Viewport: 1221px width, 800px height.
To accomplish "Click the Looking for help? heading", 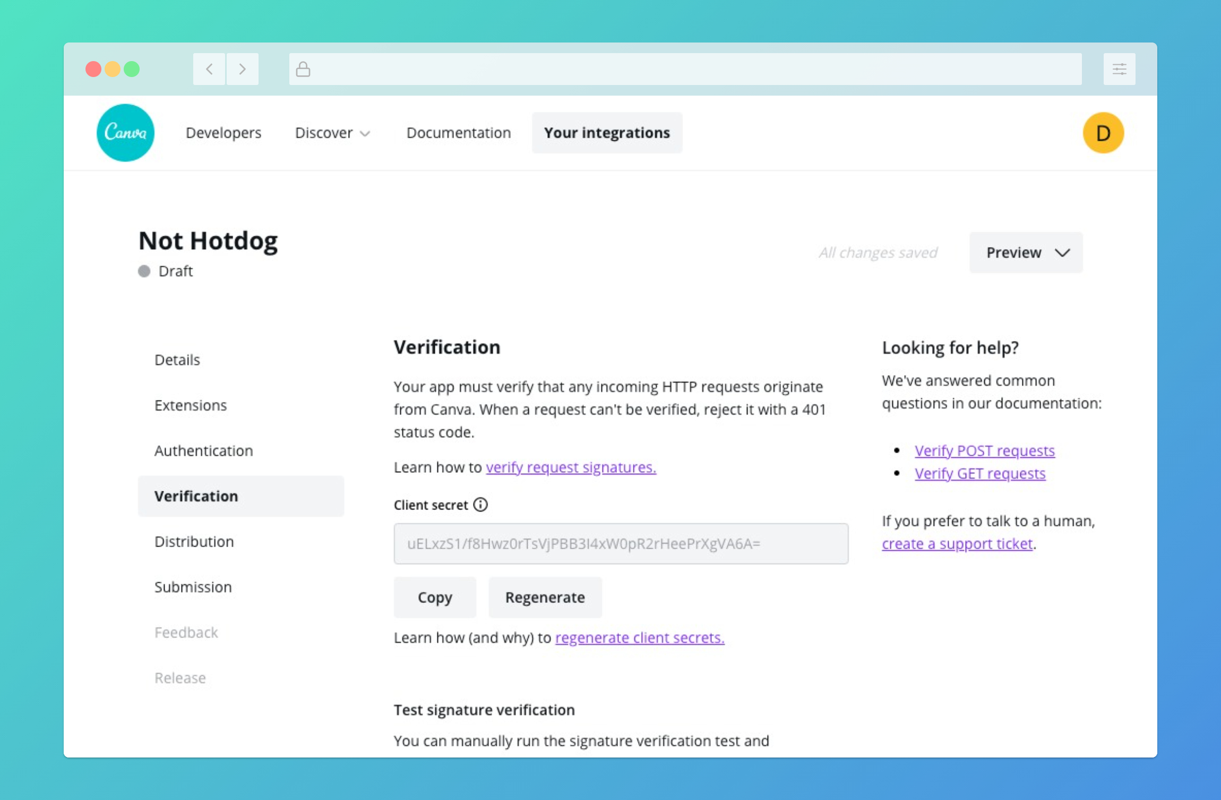I will coord(950,348).
